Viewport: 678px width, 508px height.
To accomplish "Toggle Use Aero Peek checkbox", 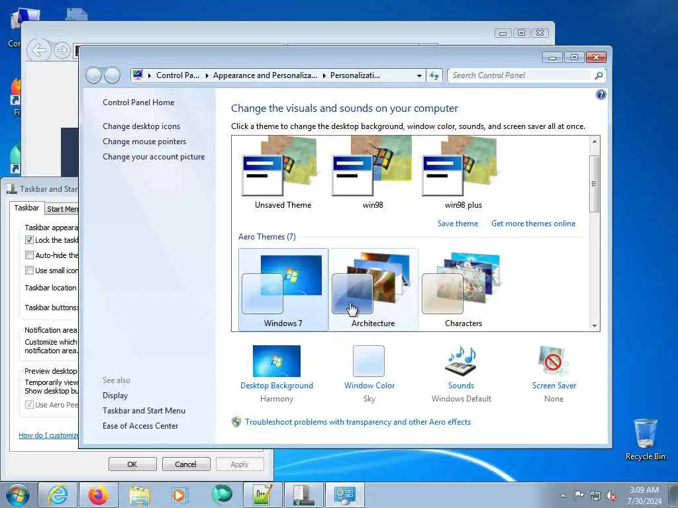I will point(29,405).
